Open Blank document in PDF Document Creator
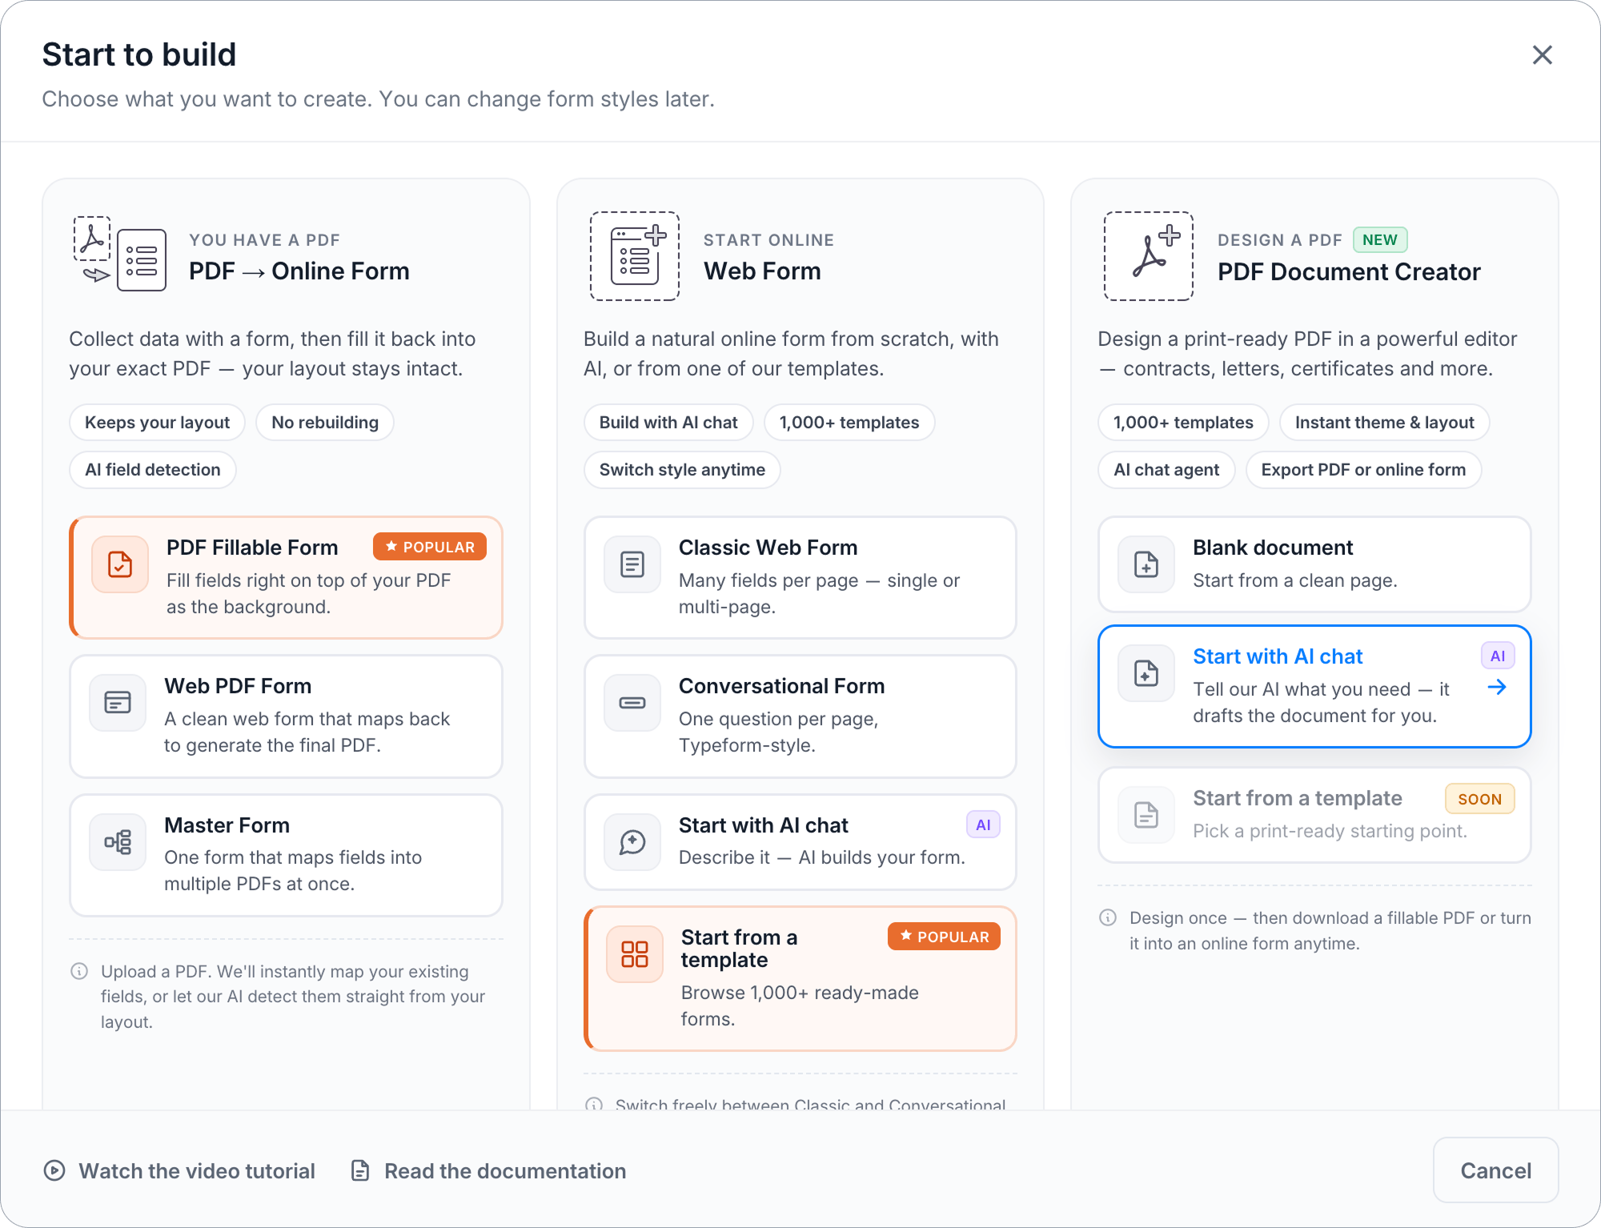 (1314, 564)
